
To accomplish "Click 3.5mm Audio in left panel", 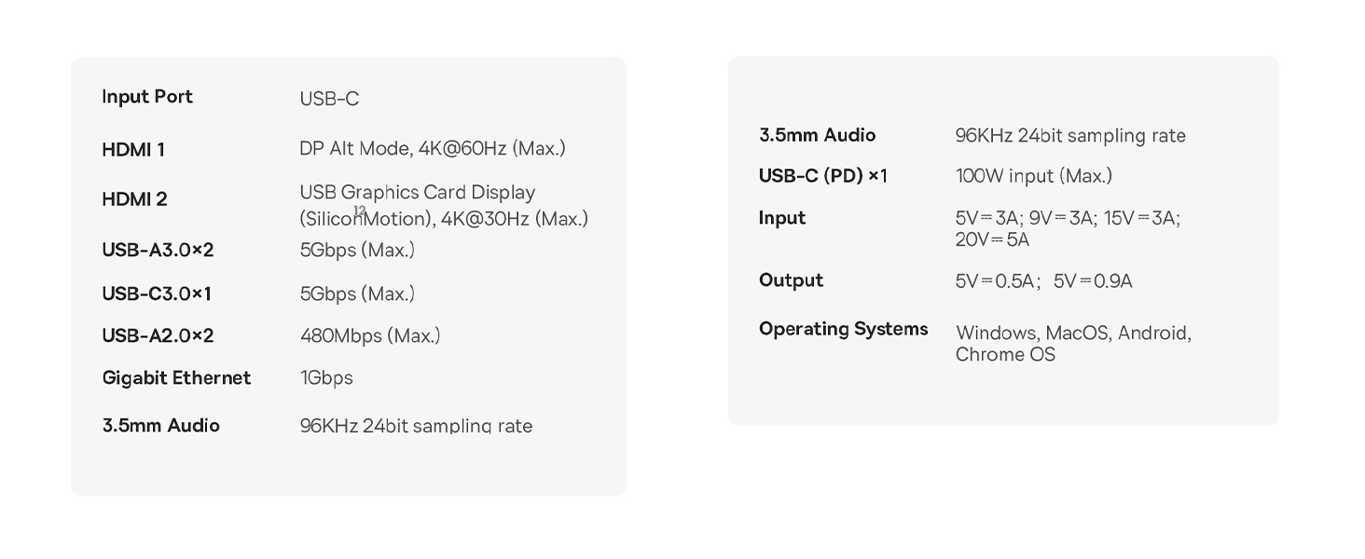I will 160,426.
